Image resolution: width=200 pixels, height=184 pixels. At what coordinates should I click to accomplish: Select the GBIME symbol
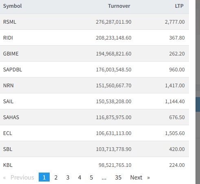(x=11, y=53)
